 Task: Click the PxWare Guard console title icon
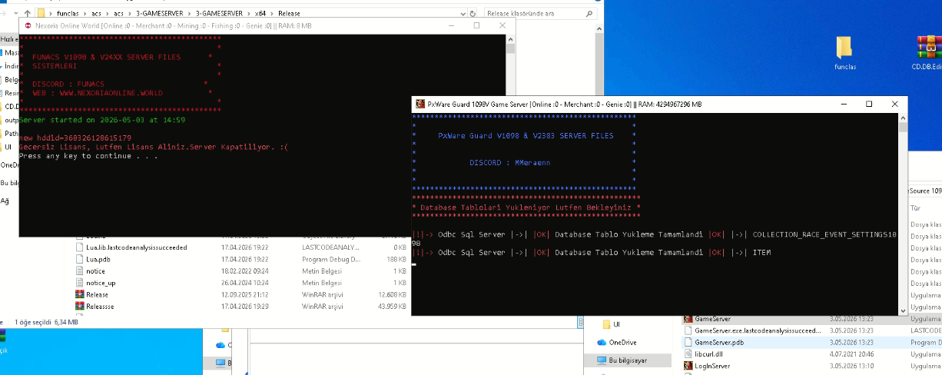click(x=420, y=104)
